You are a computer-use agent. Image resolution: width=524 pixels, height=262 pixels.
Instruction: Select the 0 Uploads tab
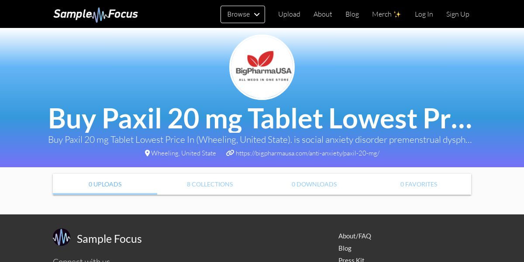[x=105, y=184]
